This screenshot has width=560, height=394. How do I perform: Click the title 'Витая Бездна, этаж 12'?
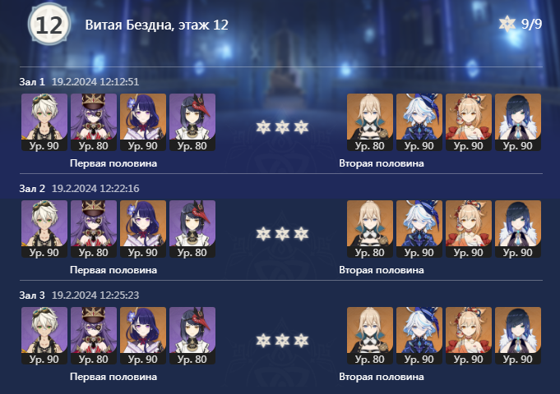pos(157,25)
